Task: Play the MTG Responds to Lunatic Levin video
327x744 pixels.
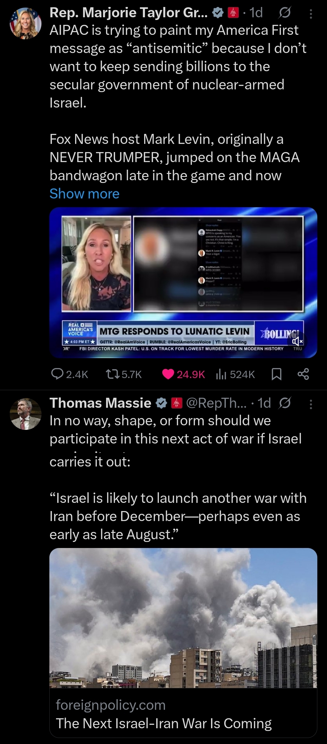Action: [183, 282]
